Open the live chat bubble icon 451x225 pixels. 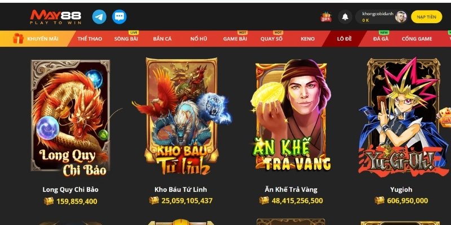tap(119, 17)
